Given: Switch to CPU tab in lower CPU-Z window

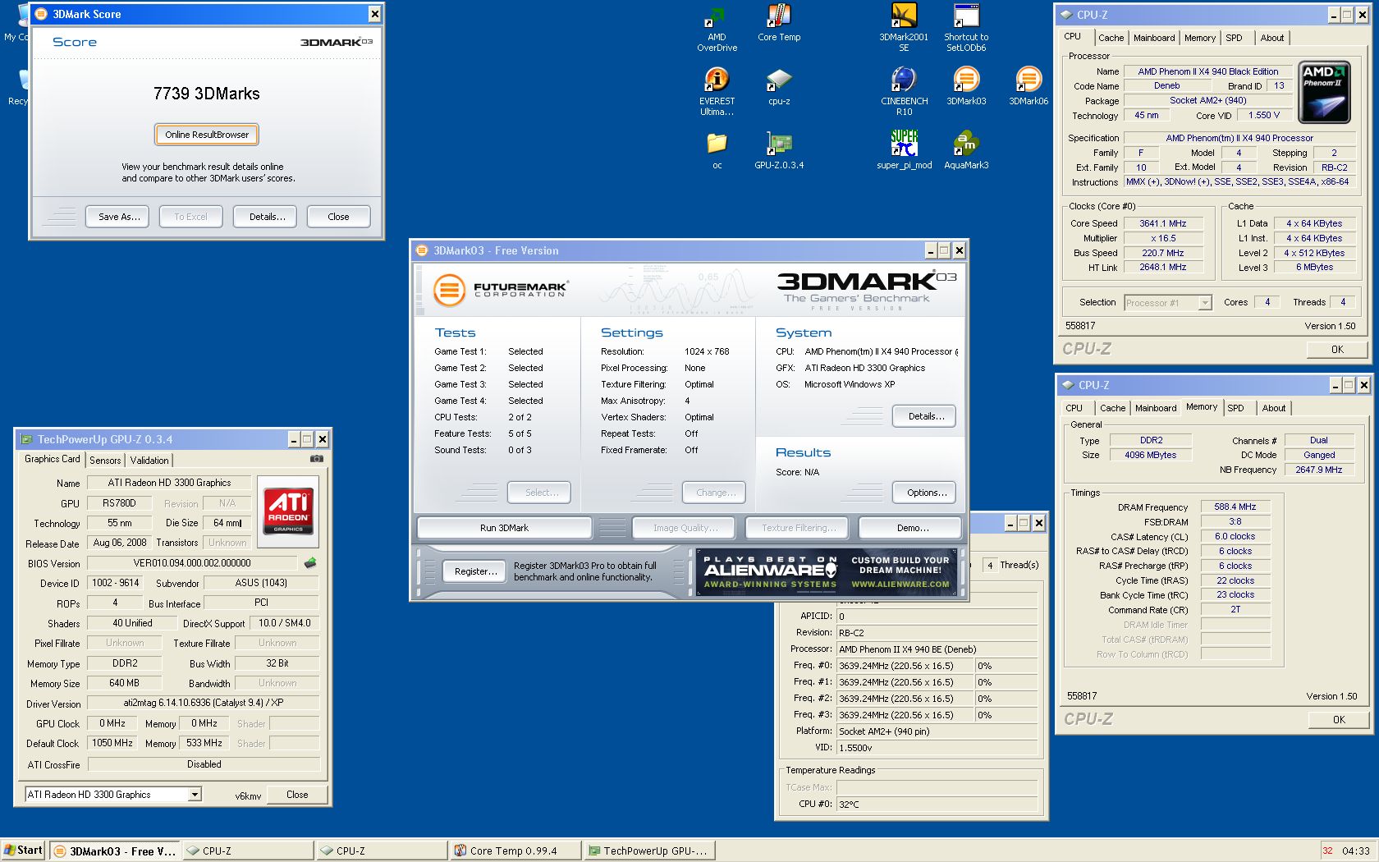Looking at the screenshot, I should [x=1074, y=408].
